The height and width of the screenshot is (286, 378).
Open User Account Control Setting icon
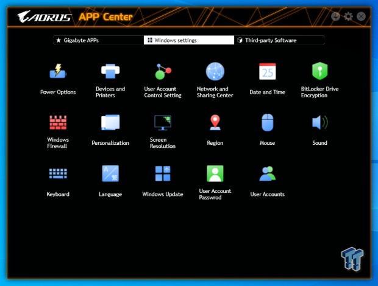(x=163, y=71)
